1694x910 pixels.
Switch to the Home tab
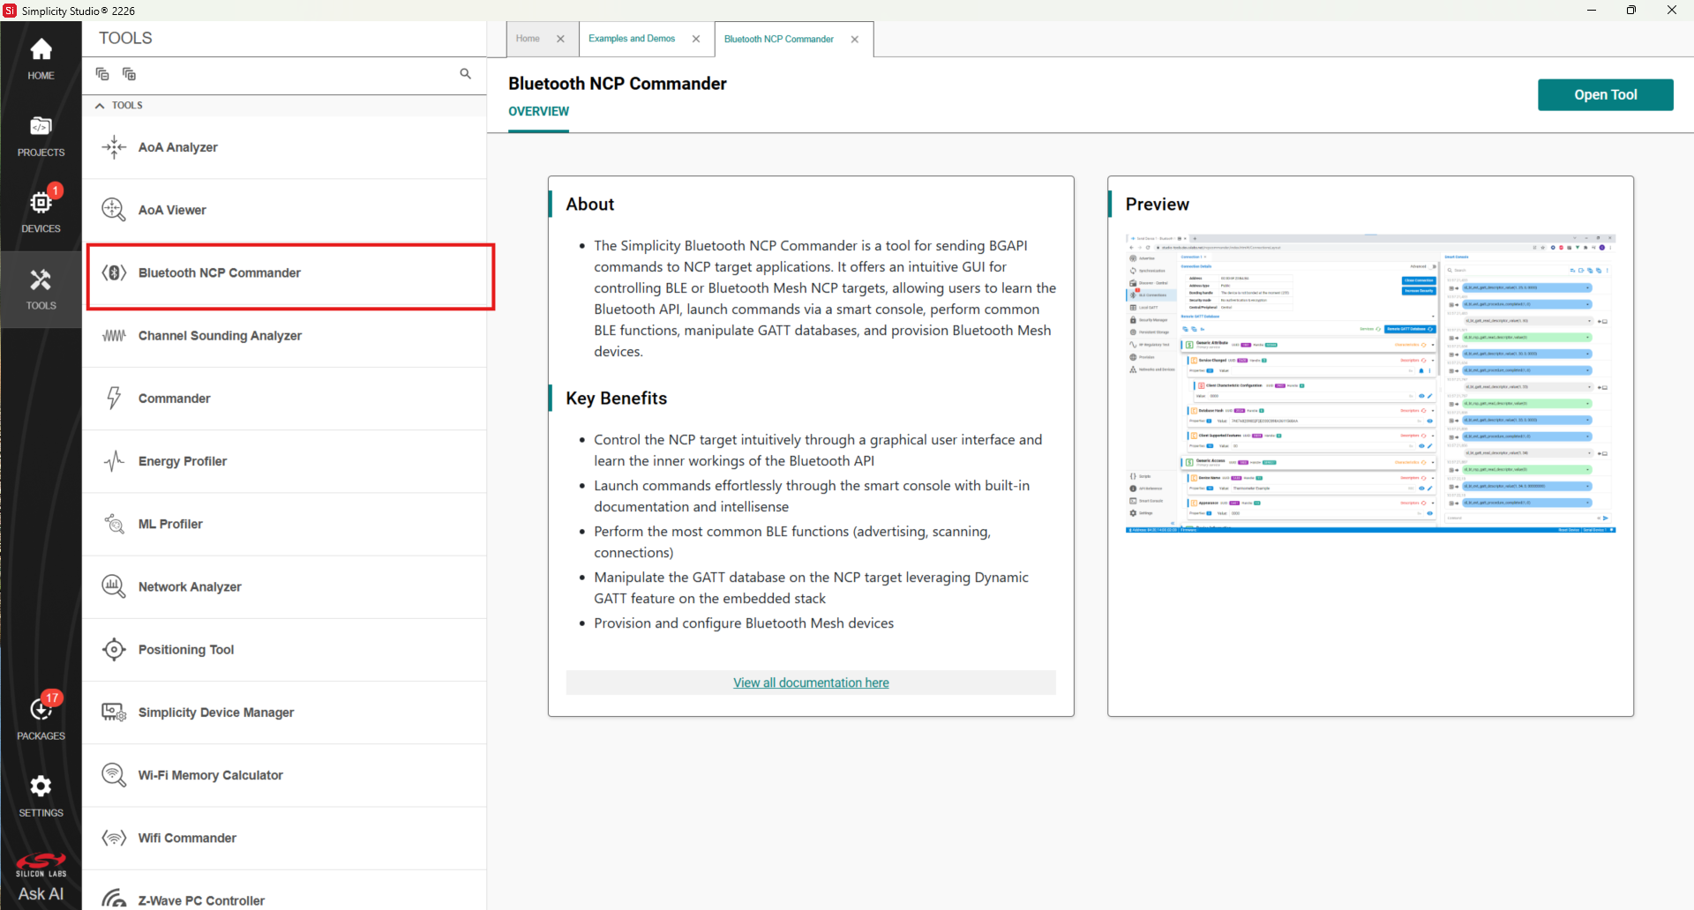coord(528,39)
